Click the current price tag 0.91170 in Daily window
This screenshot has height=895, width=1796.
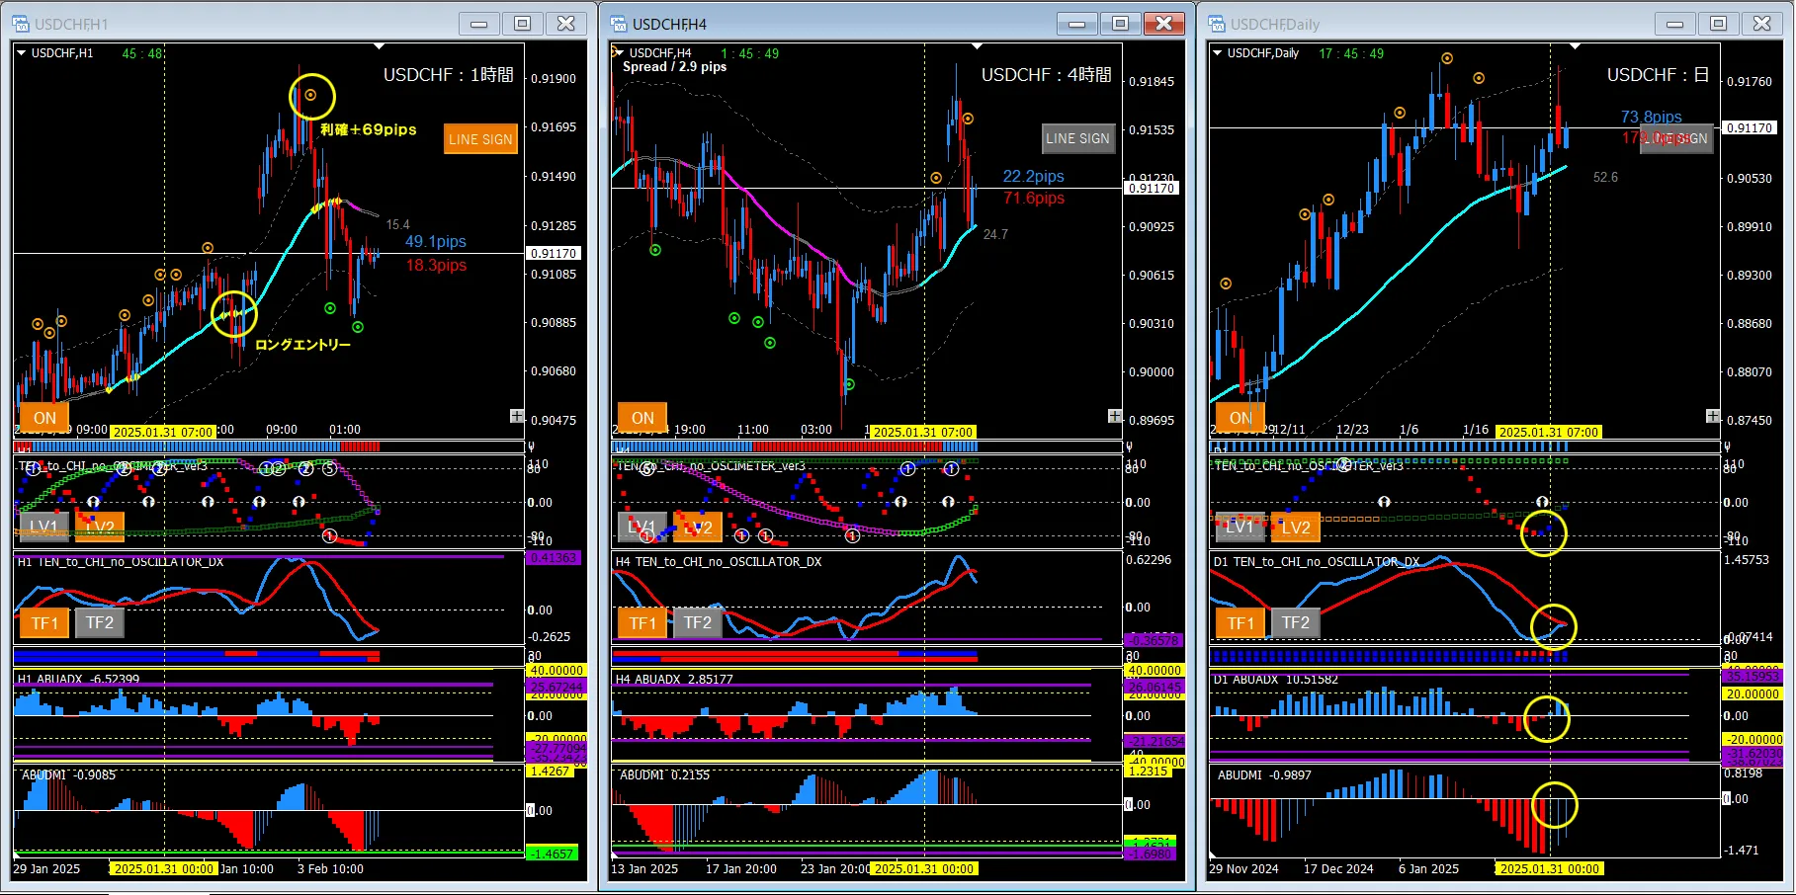click(x=1750, y=128)
